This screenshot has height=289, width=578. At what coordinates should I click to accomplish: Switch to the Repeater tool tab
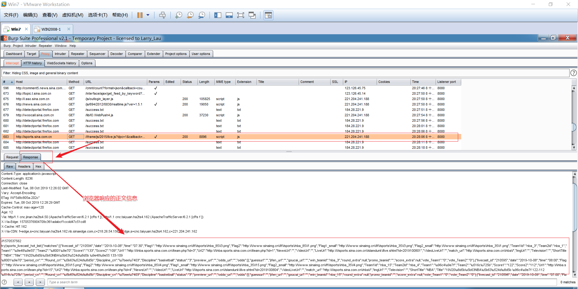[78, 54]
